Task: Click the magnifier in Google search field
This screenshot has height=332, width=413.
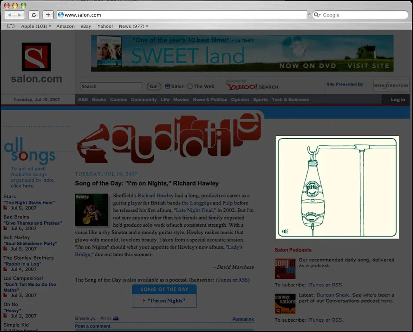Action: tap(317, 15)
